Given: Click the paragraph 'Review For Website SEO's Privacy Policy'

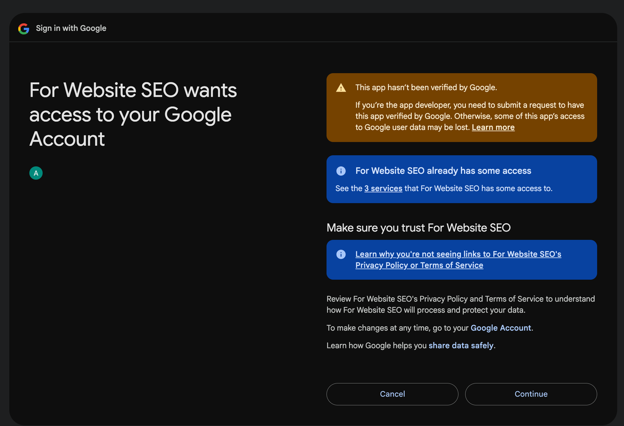Looking at the screenshot, I should click(x=461, y=304).
